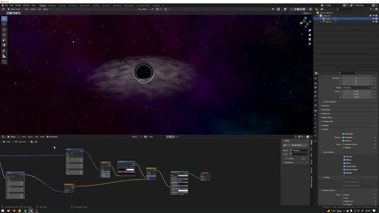The height and width of the screenshot is (213, 379).
Task: Toggle Glossy ray visibility checkbox
Action: point(344,163)
